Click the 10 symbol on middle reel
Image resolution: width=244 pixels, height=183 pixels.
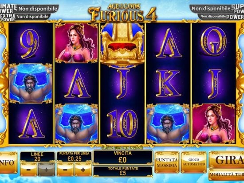point(122,123)
